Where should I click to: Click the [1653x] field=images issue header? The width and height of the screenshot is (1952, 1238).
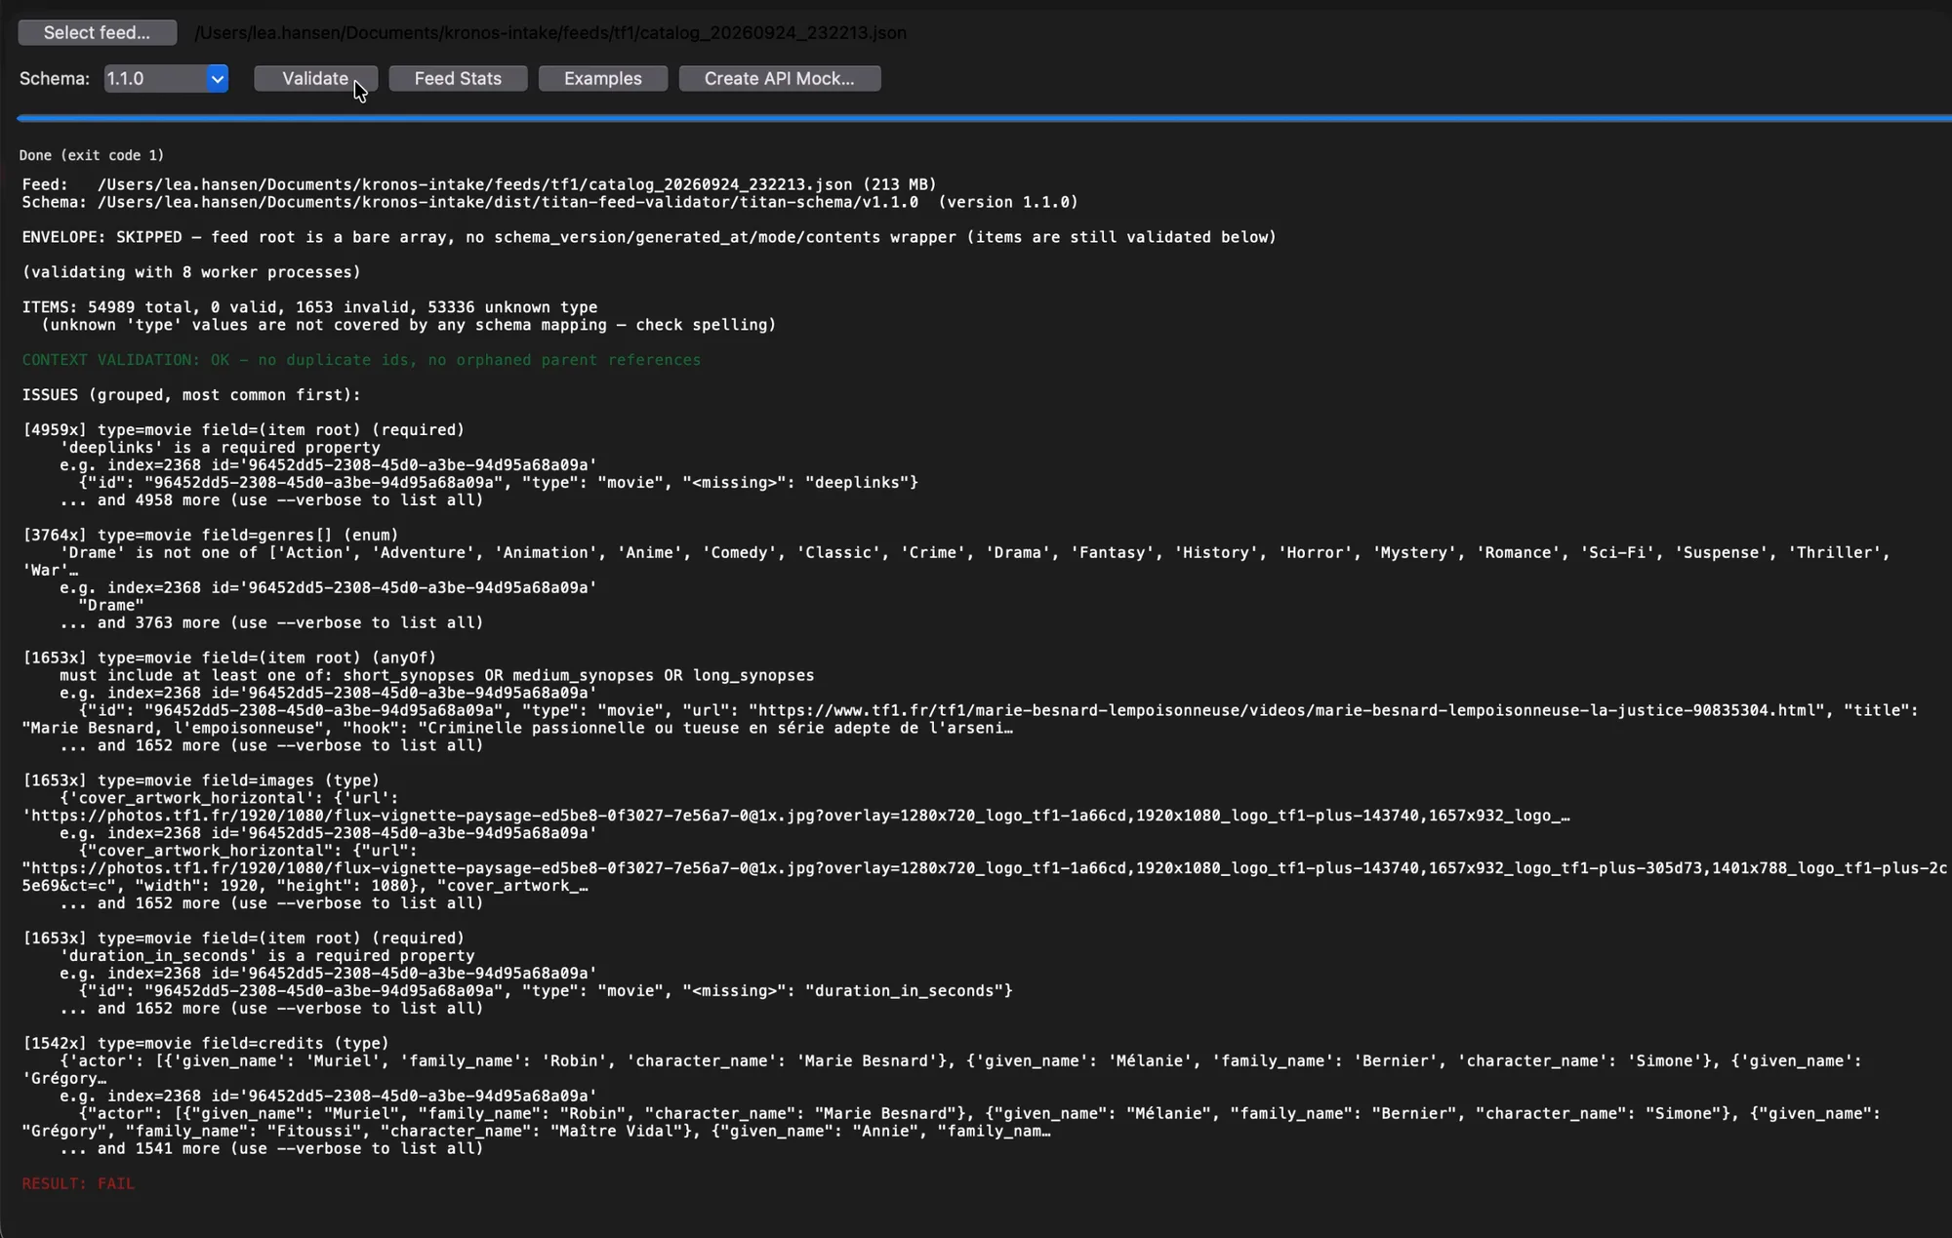pos(201,780)
